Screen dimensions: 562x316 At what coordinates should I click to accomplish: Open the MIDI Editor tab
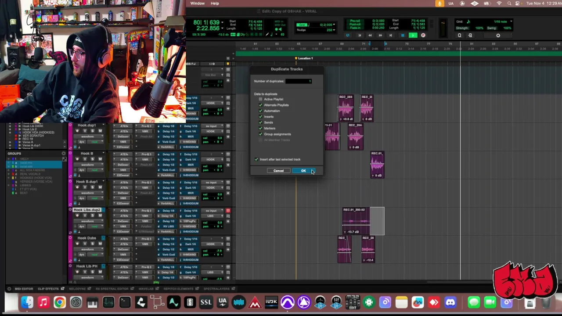pyautogui.click(x=24, y=289)
